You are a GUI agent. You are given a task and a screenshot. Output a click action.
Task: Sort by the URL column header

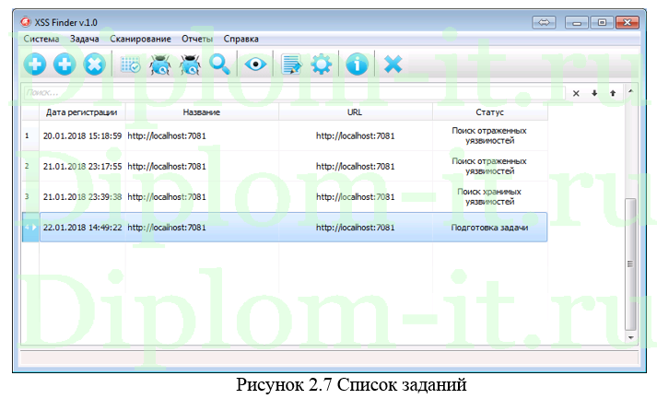point(356,112)
